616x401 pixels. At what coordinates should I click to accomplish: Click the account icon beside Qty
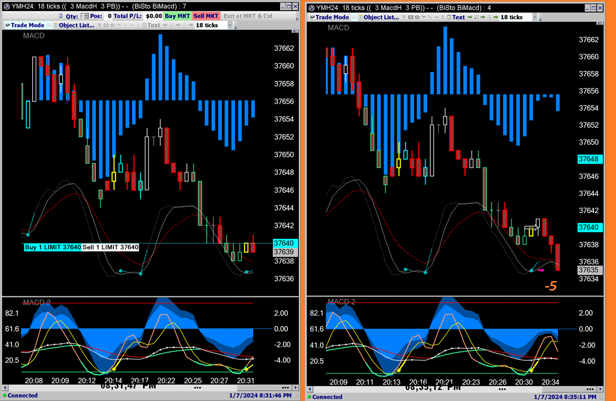click(61, 16)
